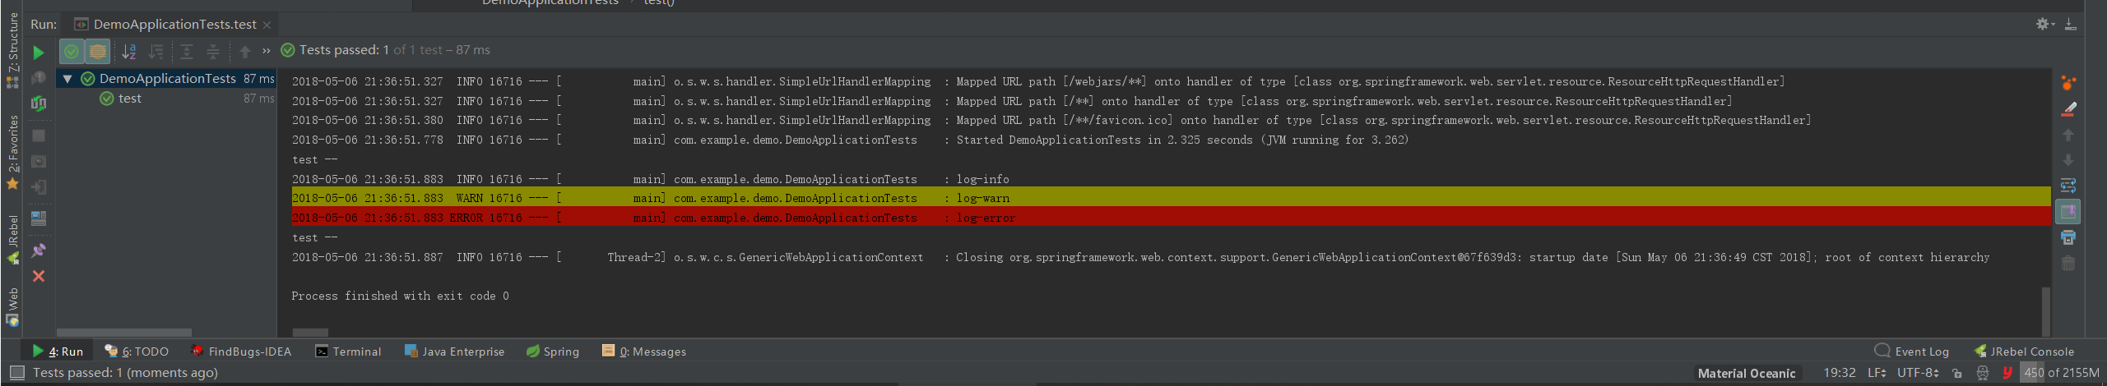Viewport: 2107px width, 386px height.
Task: Click console horizontal scrollbar
Action: point(310,333)
